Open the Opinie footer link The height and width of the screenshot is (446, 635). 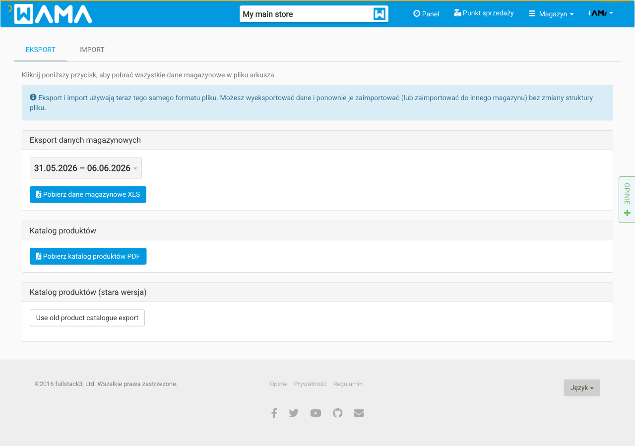[278, 384]
